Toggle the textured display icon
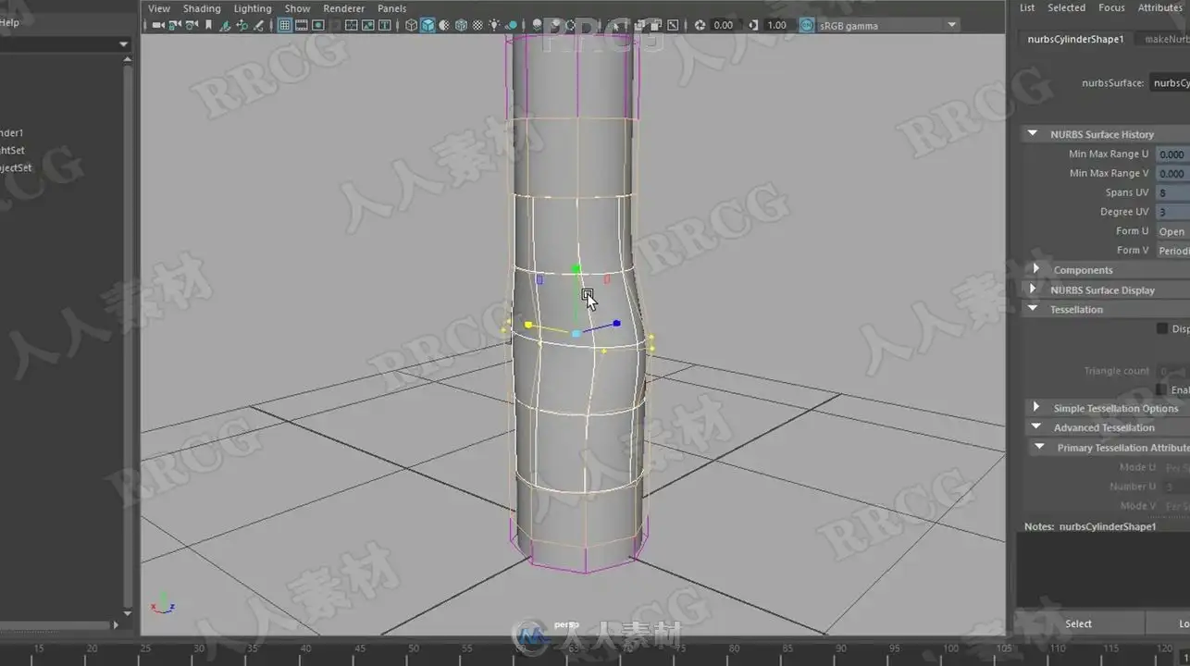Viewport: 1190px width, 666px height. tap(479, 25)
